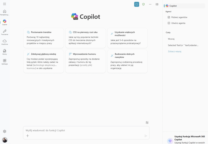The height and width of the screenshot is (144, 208).
Task: Select the Porównanie trendów prompt card
Action: pyautogui.click(x=44, y=38)
